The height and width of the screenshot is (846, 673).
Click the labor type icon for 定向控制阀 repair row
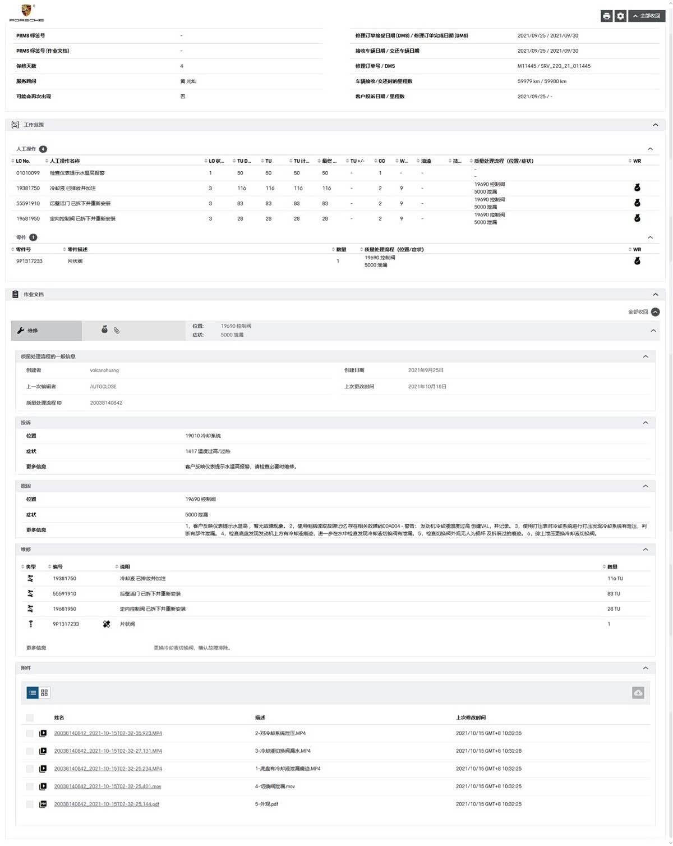(30, 609)
